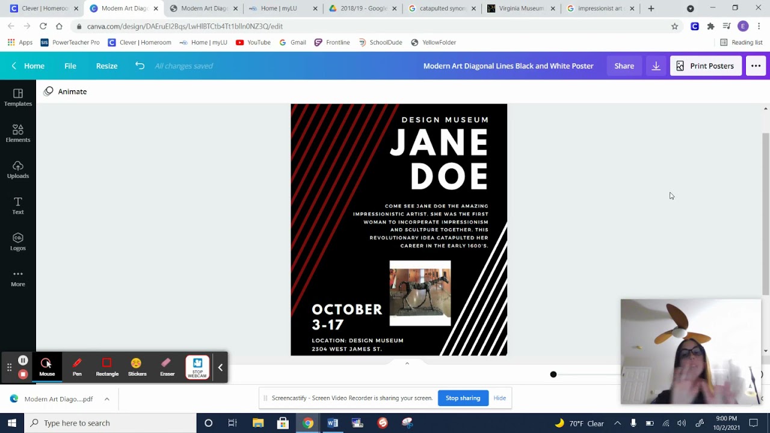This screenshot has width=770, height=433.
Task: Show hidden system tray icons
Action: click(x=617, y=423)
